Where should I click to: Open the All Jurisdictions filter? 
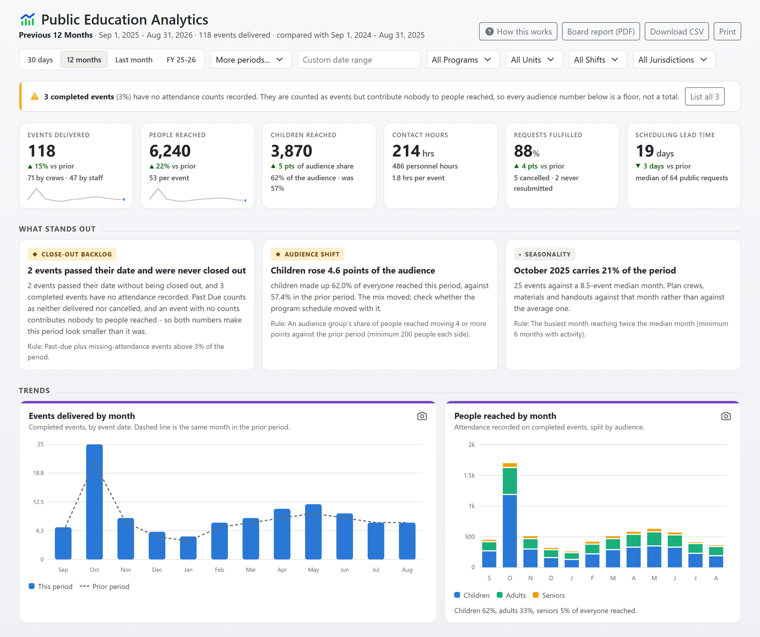[674, 60]
